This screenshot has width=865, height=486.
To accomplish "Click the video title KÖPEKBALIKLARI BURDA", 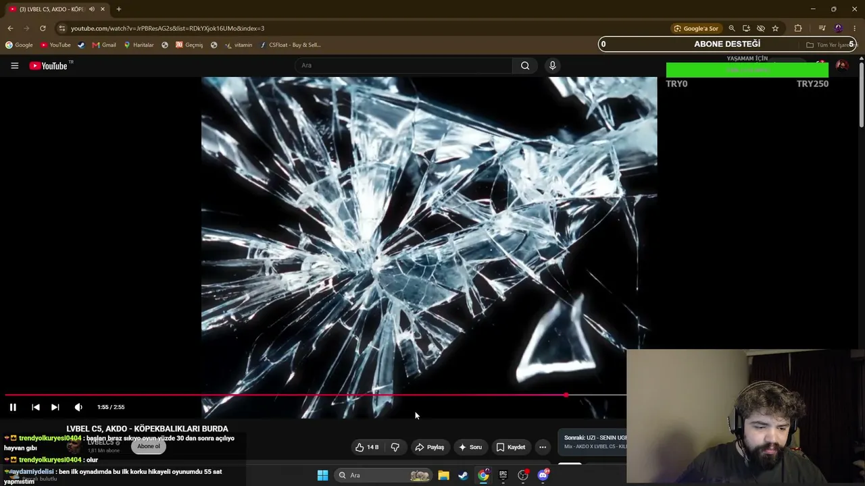I will 147,429.
